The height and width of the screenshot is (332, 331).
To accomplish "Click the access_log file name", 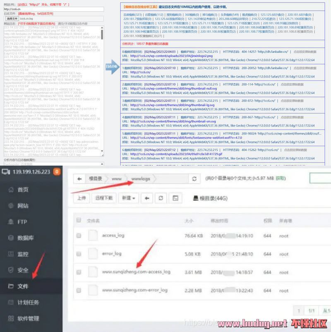I will 113,236.
